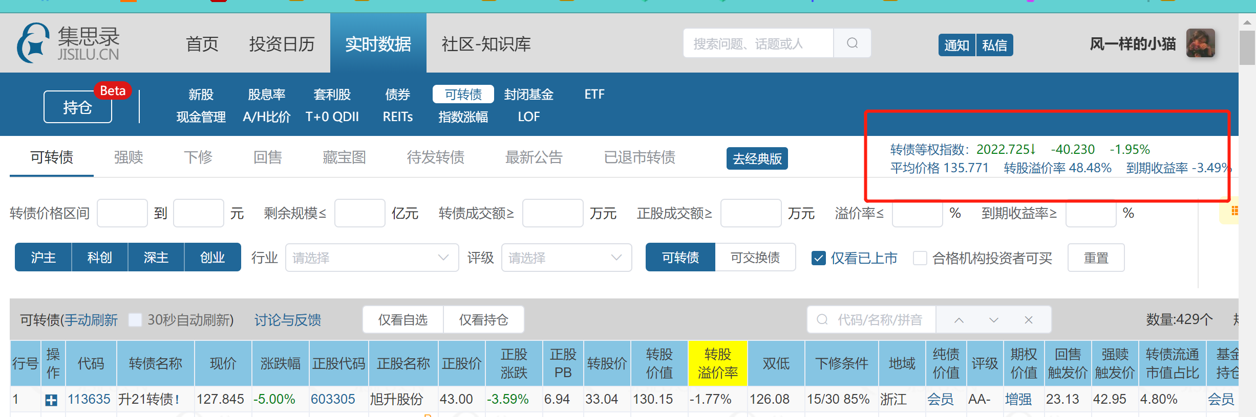This screenshot has width=1256, height=417.
Task: Enable 30-second auto refresh checkbox
Action: click(x=135, y=320)
